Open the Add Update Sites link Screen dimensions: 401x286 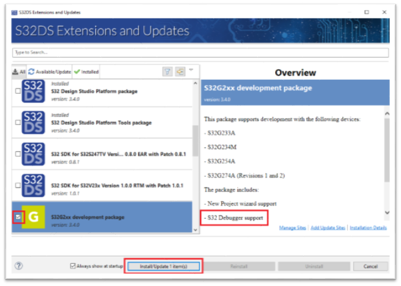(328, 227)
